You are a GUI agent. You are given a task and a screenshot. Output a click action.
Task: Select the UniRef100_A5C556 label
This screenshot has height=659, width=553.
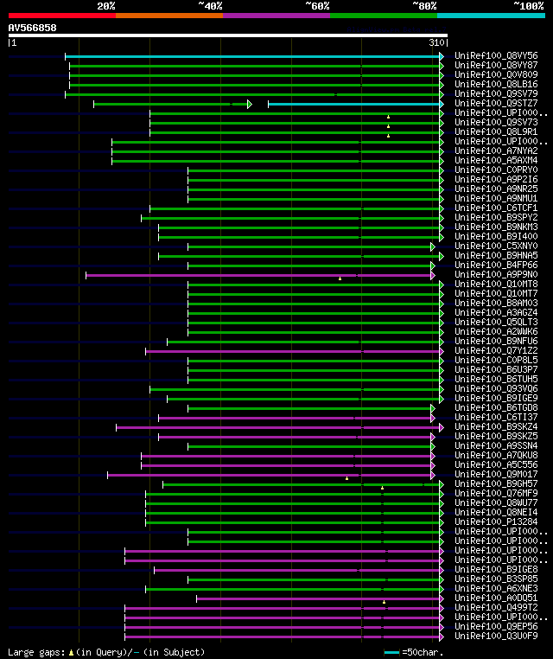click(x=496, y=464)
